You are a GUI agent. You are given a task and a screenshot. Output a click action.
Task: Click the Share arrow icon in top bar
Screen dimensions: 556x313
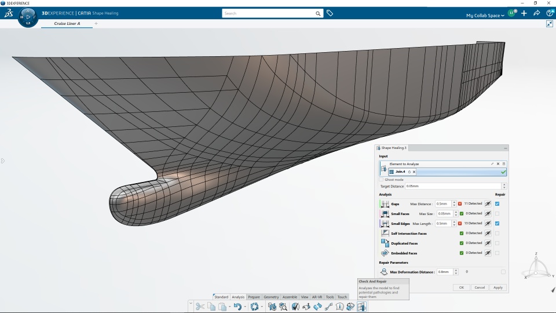536,13
